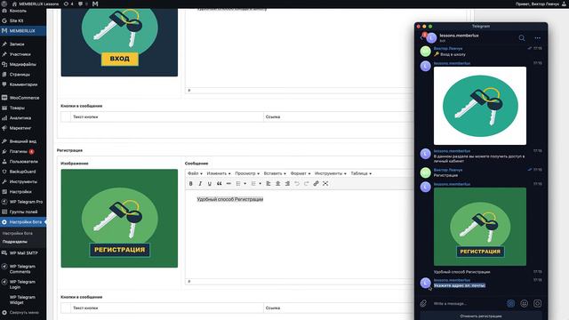Apply bulleted list in Регистрация editor
Image resolution: width=569 pixels, height=320 pixels.
click(x=238, y=184)
